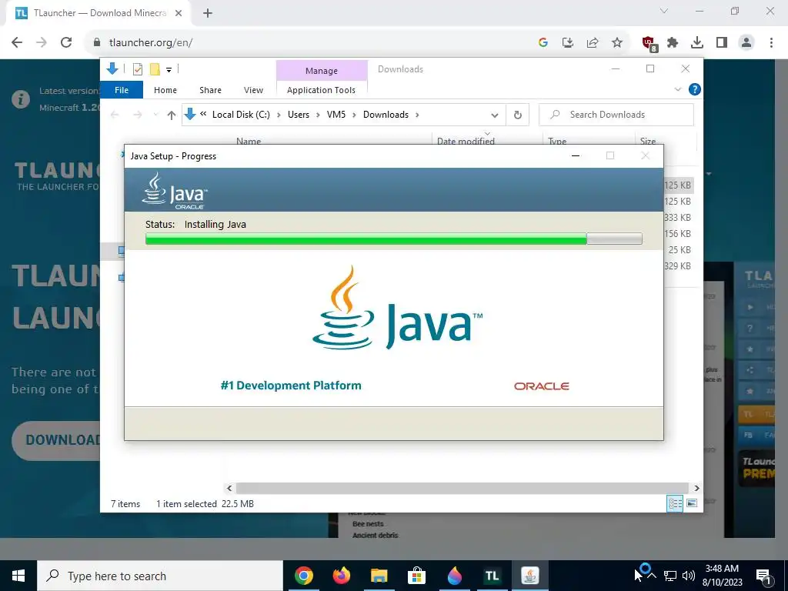
Task: Open the volume control in tray
Action: 689,576
